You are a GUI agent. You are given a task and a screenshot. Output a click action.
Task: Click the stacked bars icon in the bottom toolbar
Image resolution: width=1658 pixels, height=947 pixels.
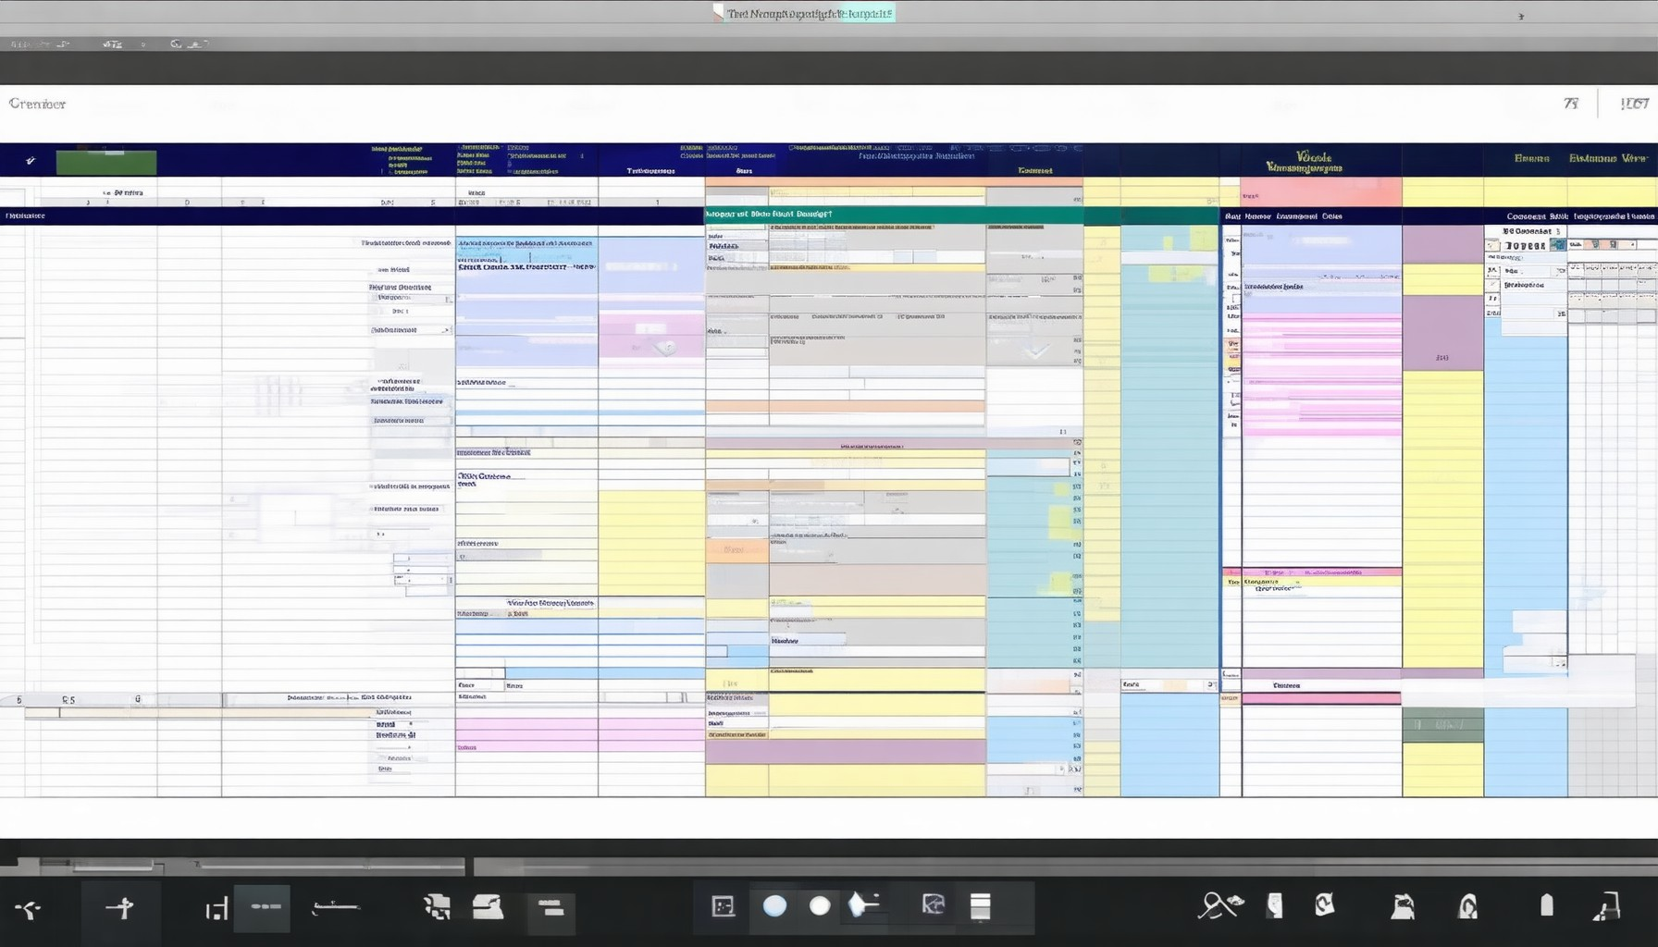click(551, 909)
